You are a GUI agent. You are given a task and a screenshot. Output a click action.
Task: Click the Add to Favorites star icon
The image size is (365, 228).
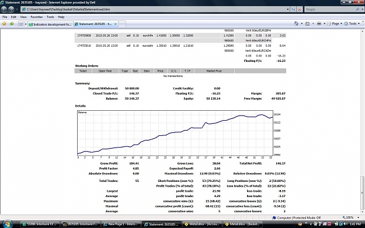click(x=12, y=24)
